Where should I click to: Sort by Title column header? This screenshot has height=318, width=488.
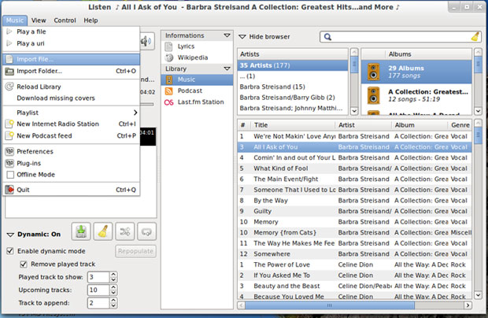293,125
